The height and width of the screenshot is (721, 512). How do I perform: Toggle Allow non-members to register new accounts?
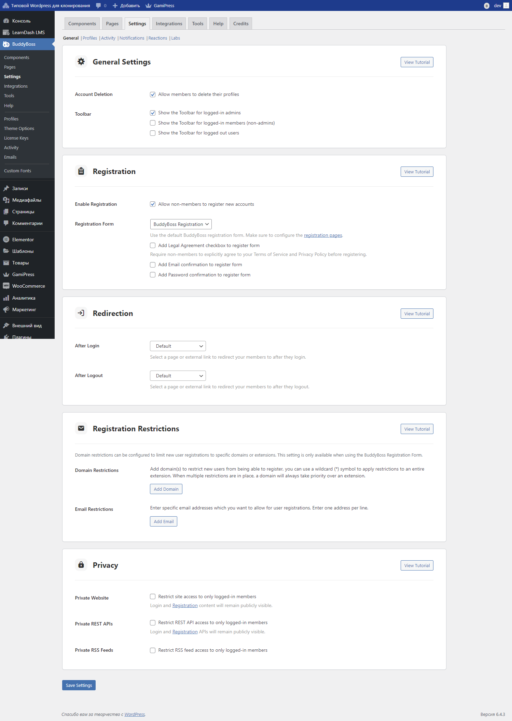153,204
